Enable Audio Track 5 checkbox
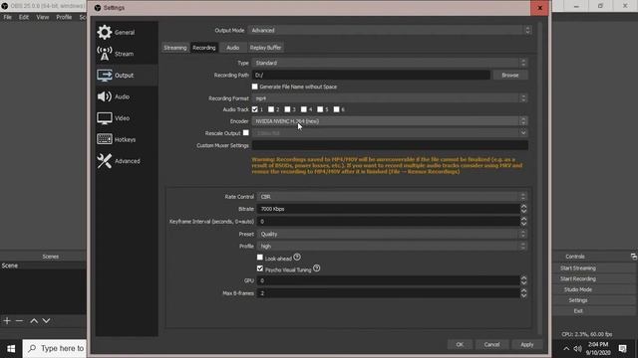638x358 pixels. (x=320, y=109)
